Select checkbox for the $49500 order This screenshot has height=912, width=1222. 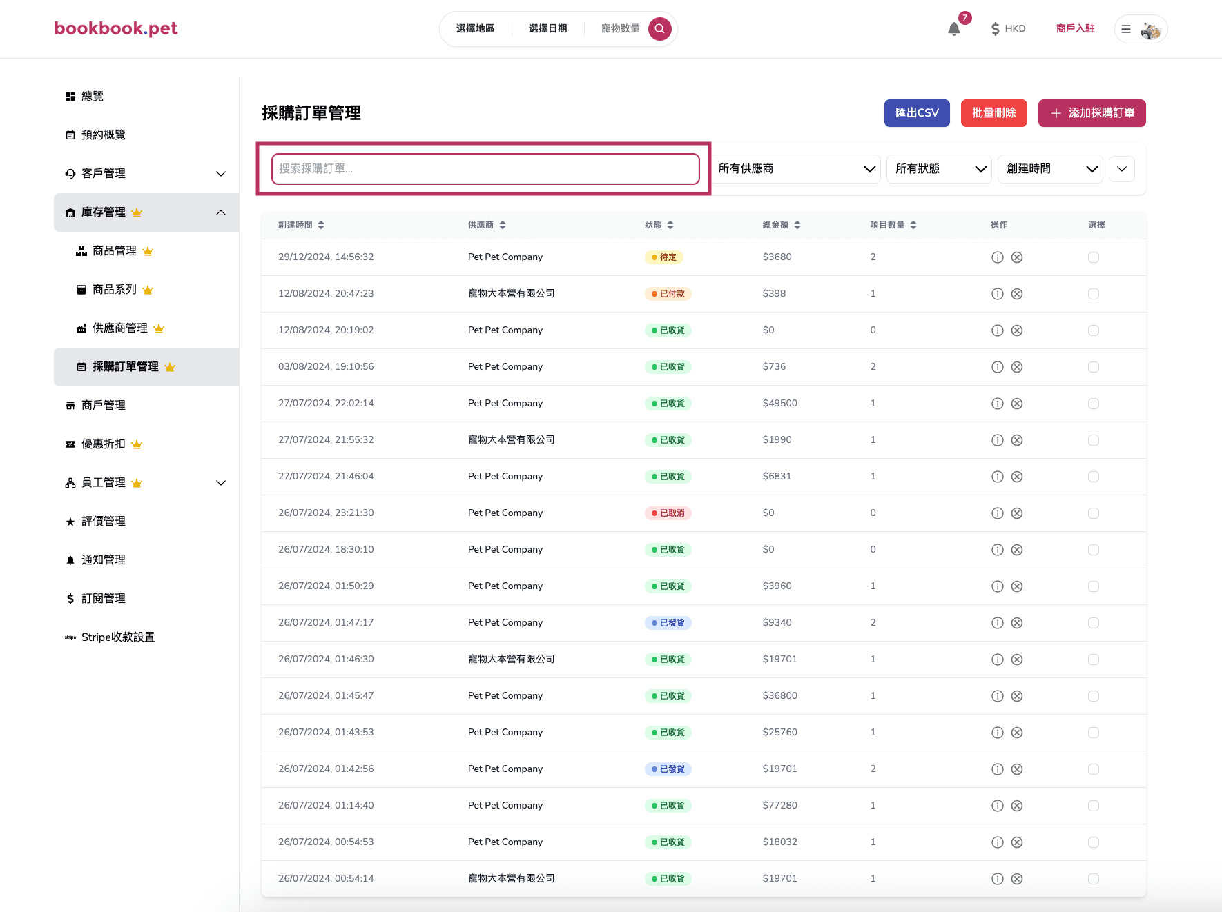(1094, 404)
